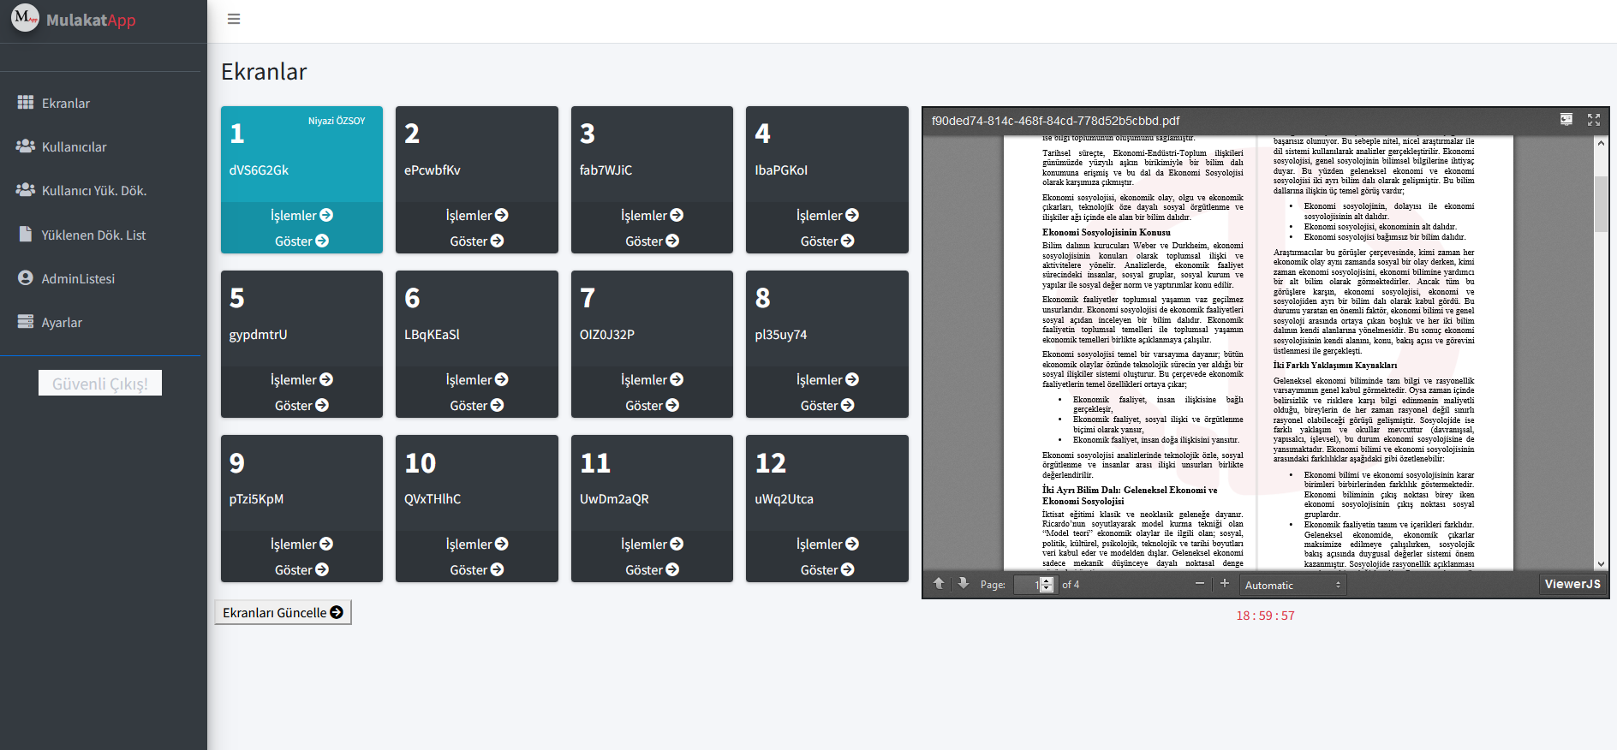Screen dimensions: 1617x750
Task: Open İşlemler for screen 8 pl35uy74
Action: click(x=827, y=379)
